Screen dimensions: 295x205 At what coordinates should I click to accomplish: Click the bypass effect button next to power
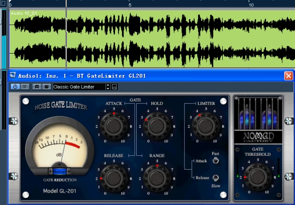(x=25, y=87)
